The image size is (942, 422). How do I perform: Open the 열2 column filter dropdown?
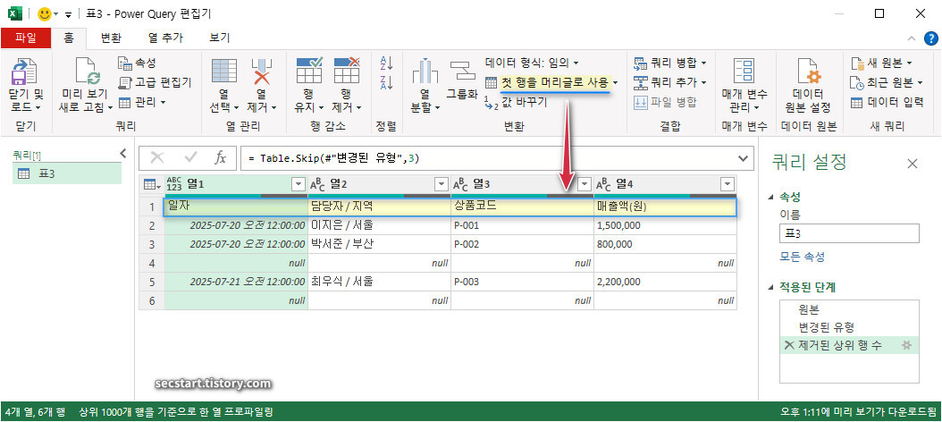click(x=441, y=184)
